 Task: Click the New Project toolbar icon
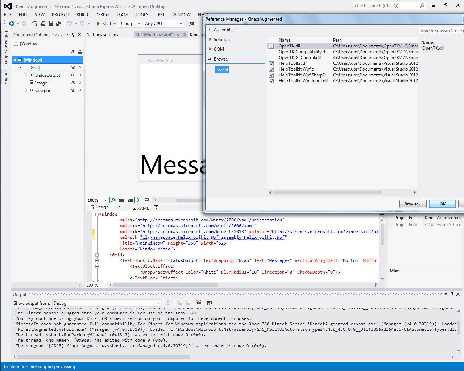tap(35, 24)
